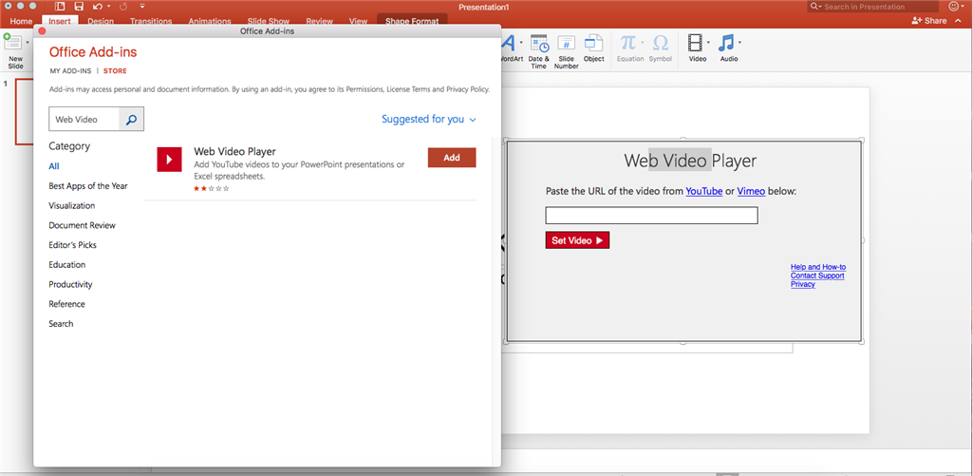972x476 pixels.
Task: Select the All category
Action: tap(54, 166)
